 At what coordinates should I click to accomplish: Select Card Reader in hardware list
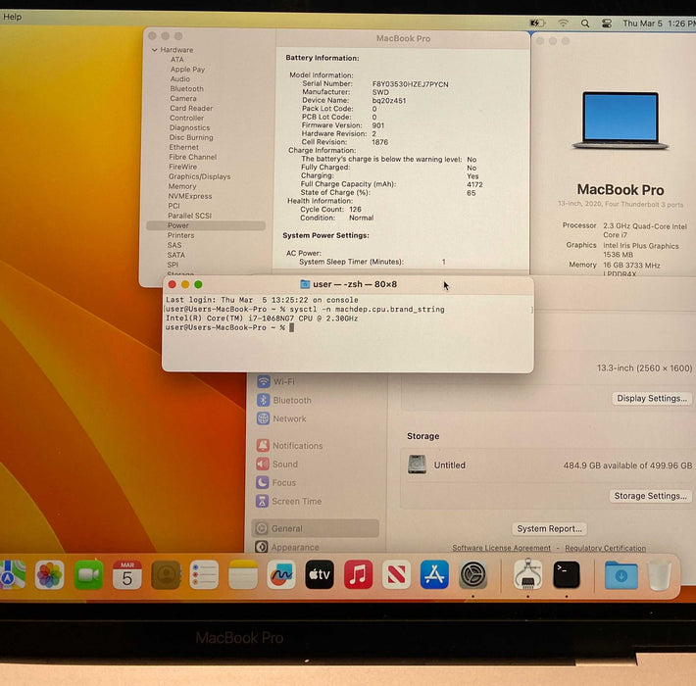[191, 108]
